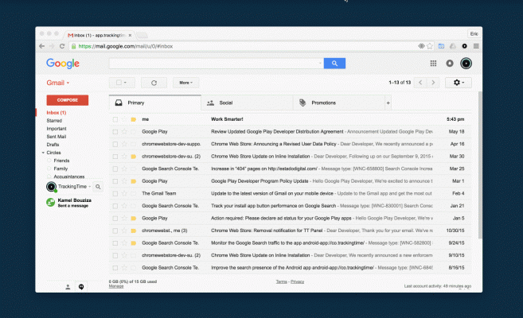Click the browser address bar URL
The height and width of the screenshot is (318, 523).
coord(126,46)
